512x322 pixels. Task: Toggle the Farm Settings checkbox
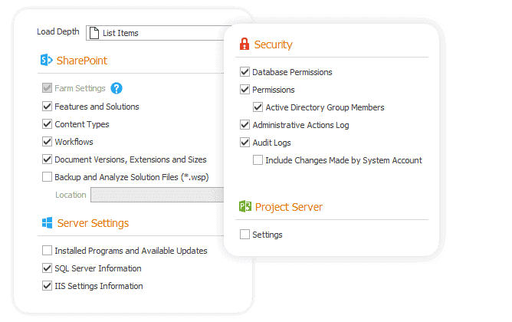pyautogui.click(x=47, y=88)
